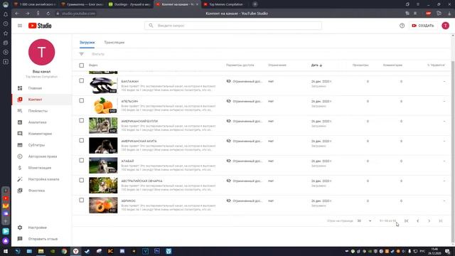Image resolution: width=455 pixels, height=256 pixels.
Task: Open notifications bell in browser side panel
Action: [x=6, y=14]
